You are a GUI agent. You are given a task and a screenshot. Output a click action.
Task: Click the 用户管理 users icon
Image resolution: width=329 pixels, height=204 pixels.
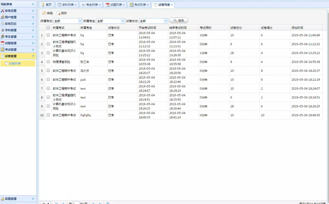(3, 17)
